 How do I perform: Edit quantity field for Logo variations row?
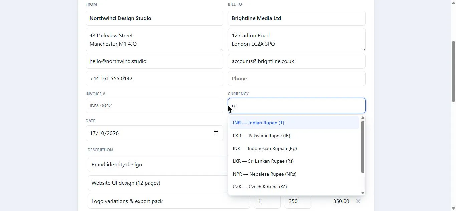267,201
